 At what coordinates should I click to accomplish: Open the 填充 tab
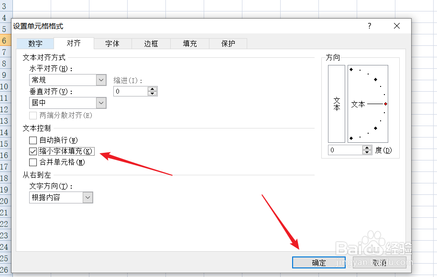point(189,43)
